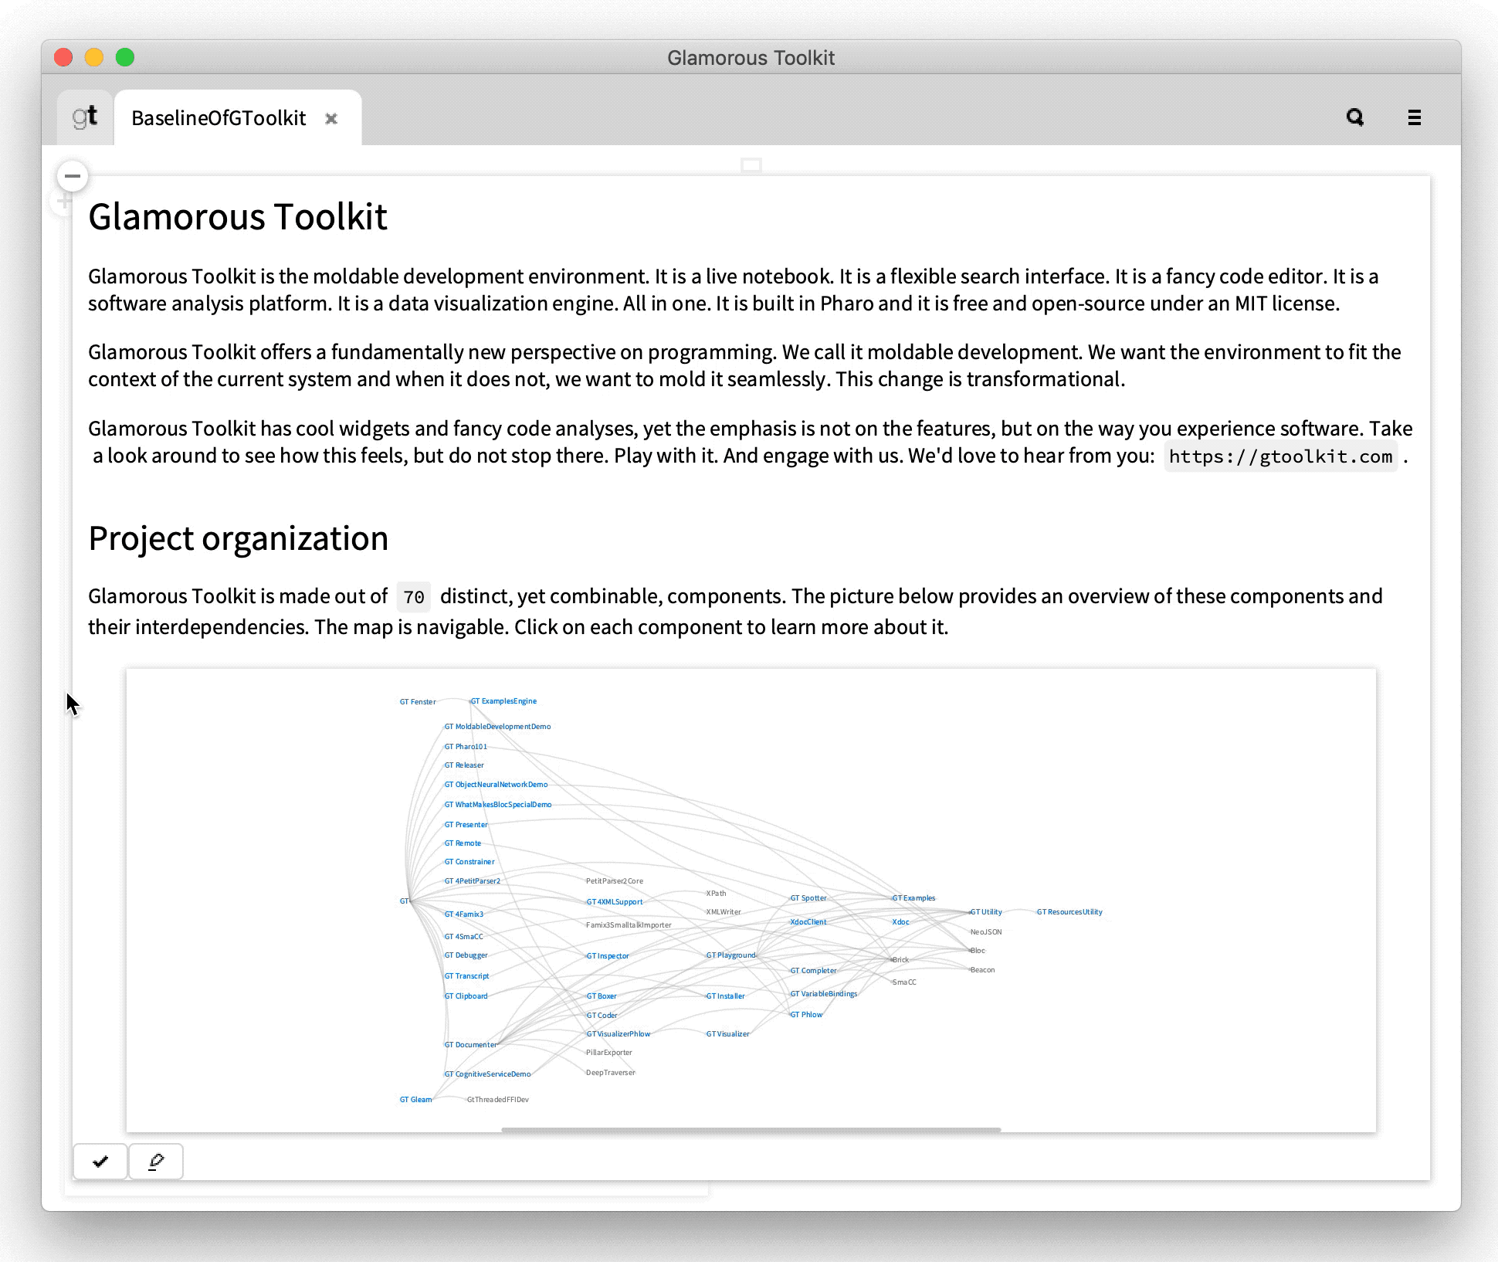
Task: Open the Spotter search icon
Action: (x=1354, y=117)
